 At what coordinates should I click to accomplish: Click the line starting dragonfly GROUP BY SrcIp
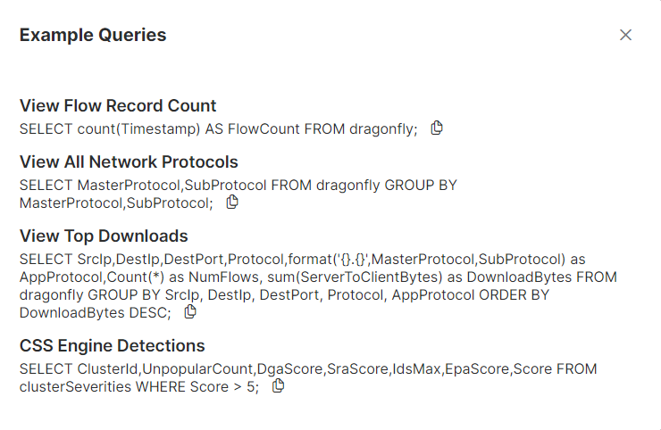[x=284, y=294]
